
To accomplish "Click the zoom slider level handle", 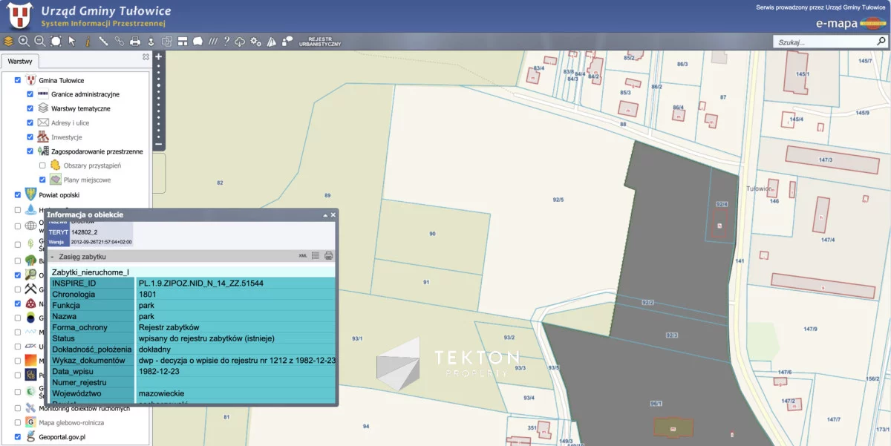I will [x=158, y=85].
